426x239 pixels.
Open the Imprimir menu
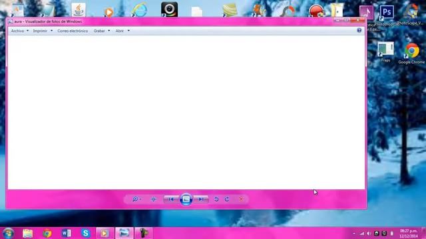[40, 31]
